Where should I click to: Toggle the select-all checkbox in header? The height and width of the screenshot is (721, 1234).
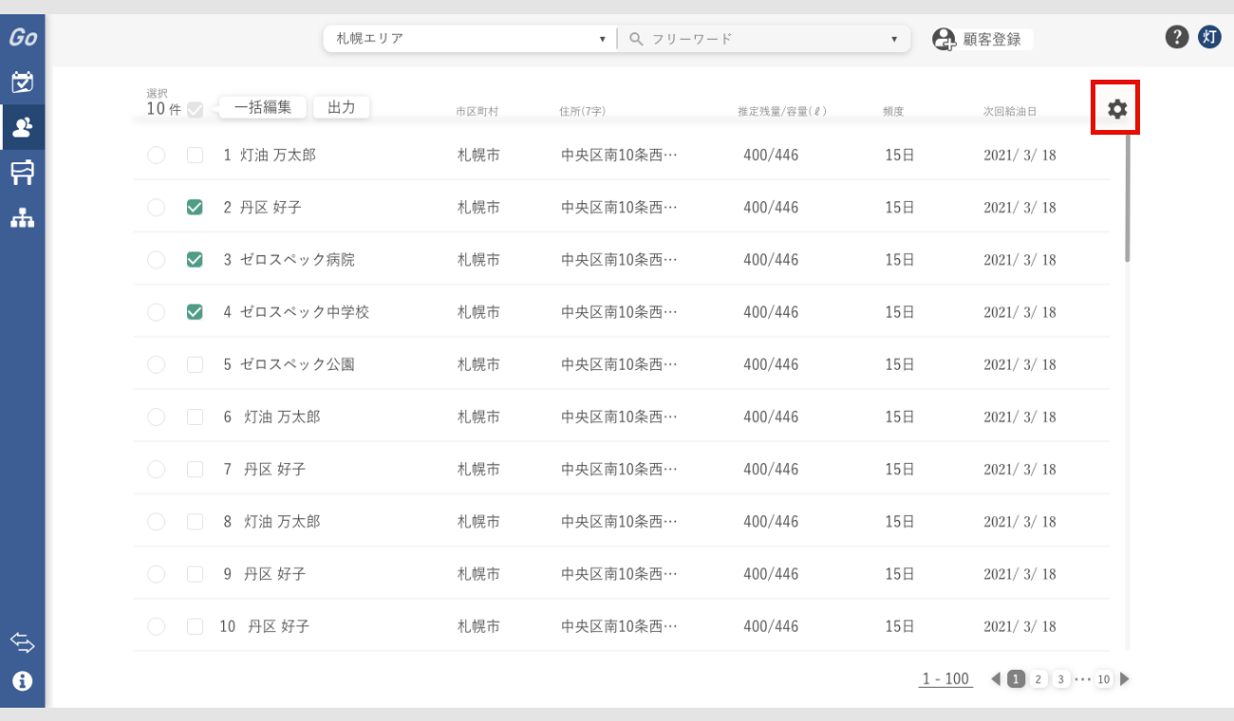point(196,109)
